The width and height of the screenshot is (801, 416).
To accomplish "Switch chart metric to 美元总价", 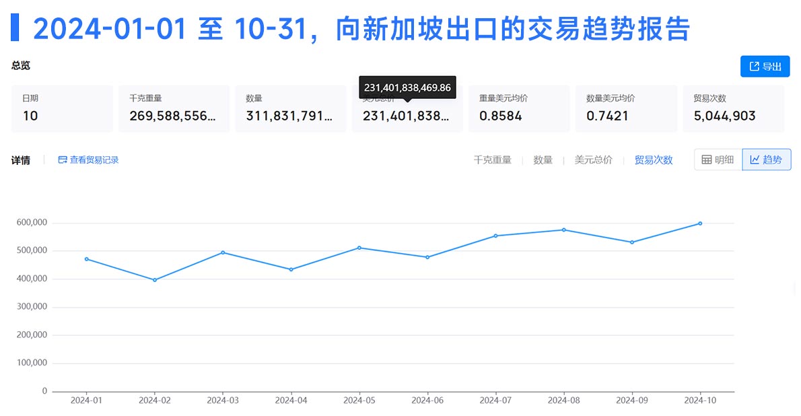I will (593, 160).
